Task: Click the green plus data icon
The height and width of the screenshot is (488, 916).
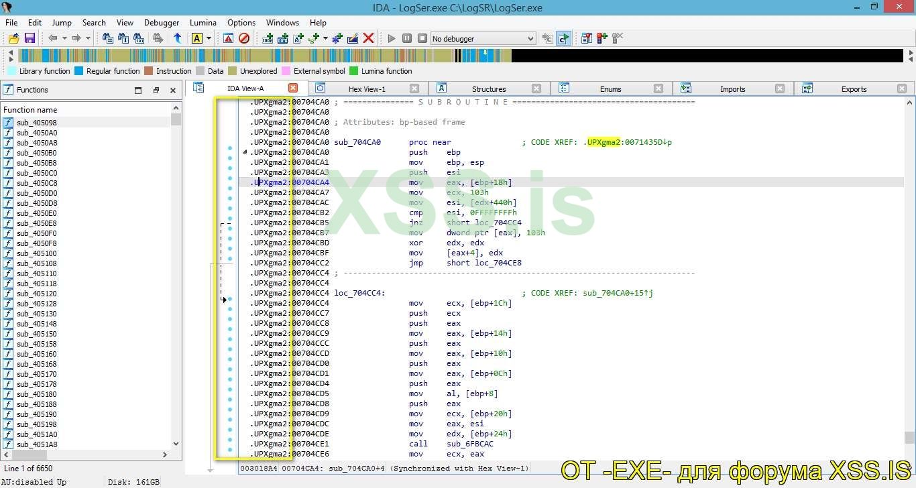Action: (283, 38)
